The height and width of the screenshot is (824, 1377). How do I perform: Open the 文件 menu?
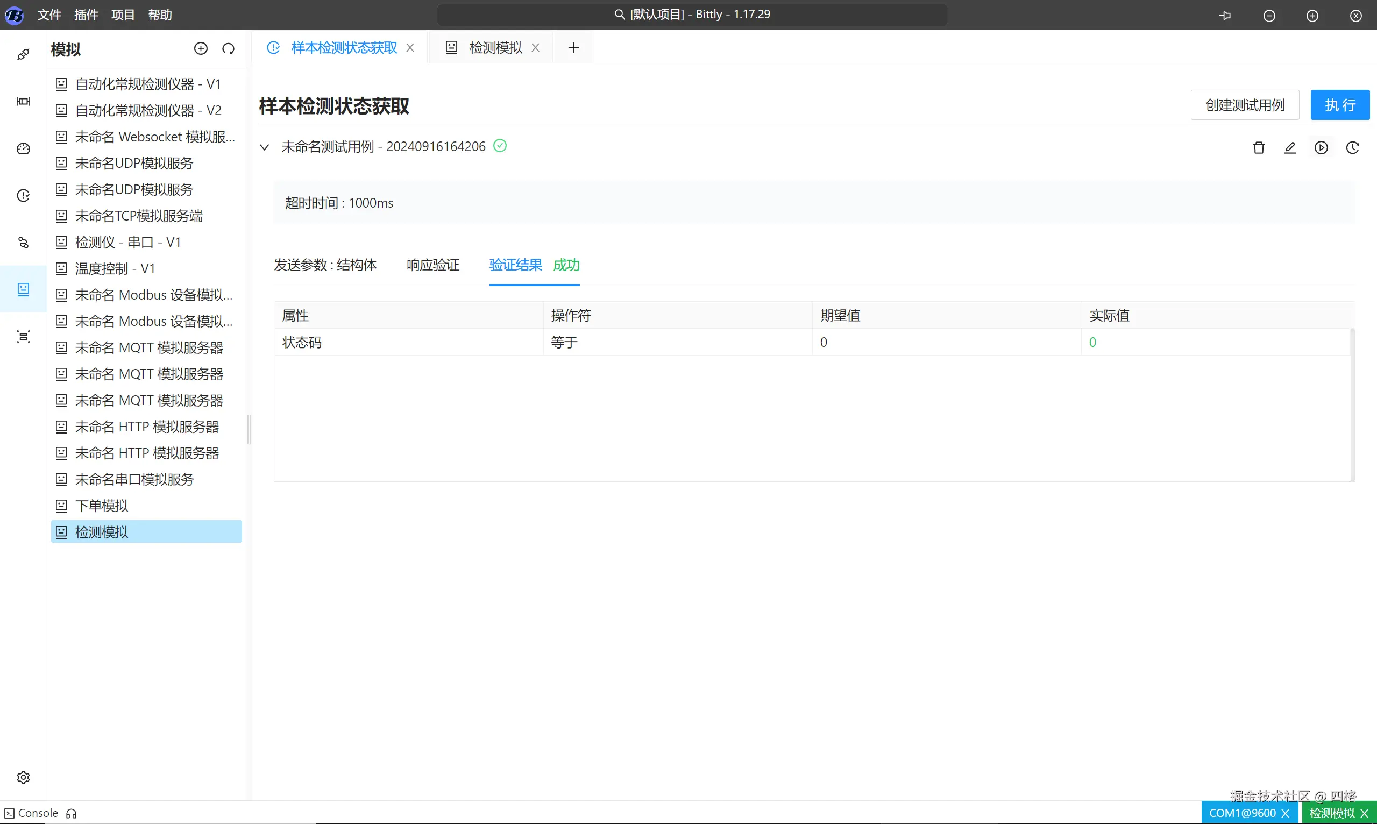click(x=49, y=15)
